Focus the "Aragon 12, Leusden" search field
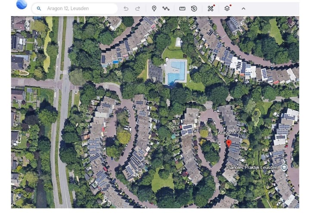The image size is (310, 219). click(x=77, y=9)
